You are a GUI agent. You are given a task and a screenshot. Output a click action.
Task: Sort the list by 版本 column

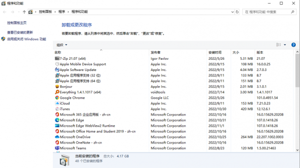(260, 52)
